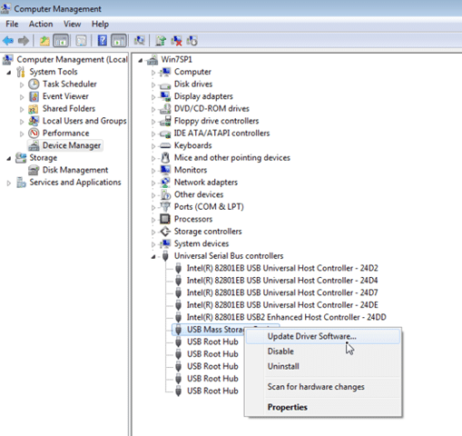Select the Intel 82801EB USB2 Enhanced Host Controller
This screenshot has width=462, height=436.
coord(286,317)
